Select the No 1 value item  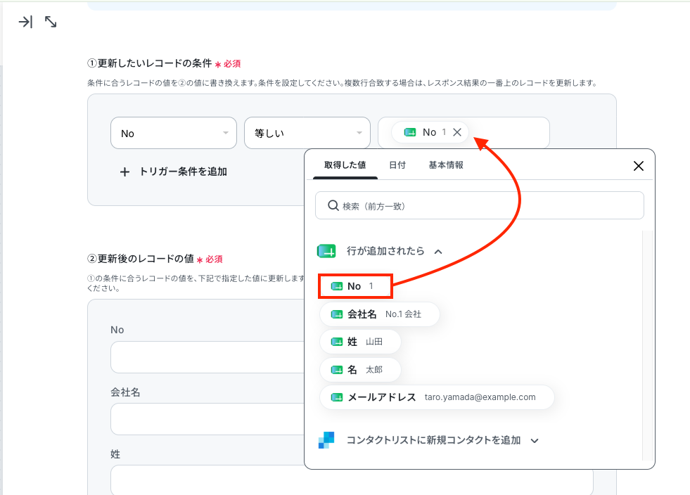[355, 286]
